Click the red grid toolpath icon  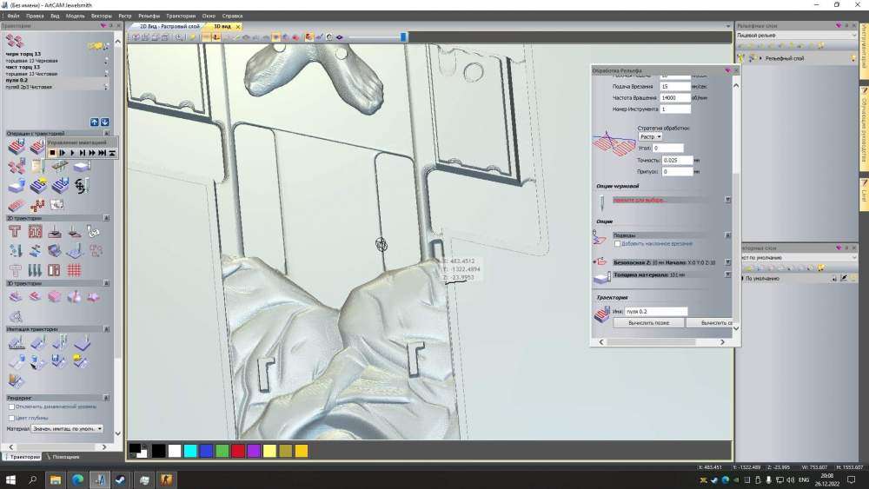[75, 270]
